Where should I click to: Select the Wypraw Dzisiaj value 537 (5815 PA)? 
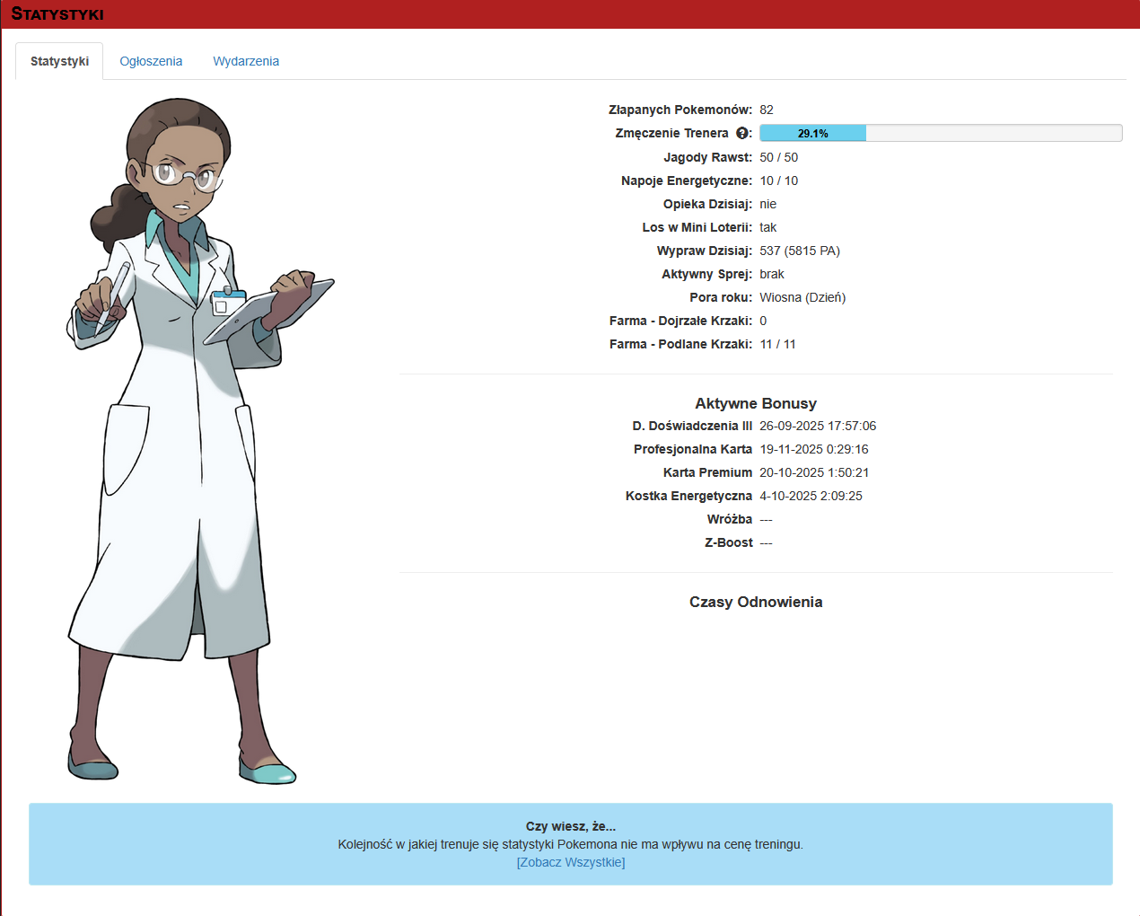800,251
